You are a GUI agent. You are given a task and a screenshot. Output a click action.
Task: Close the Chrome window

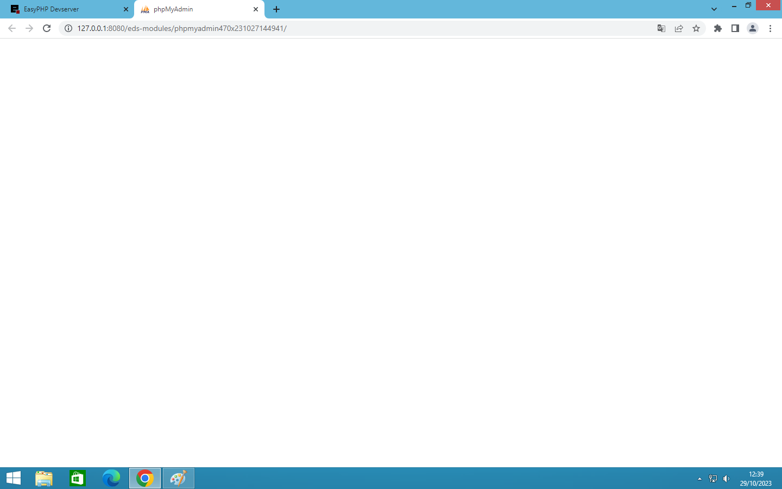point(768,5)
